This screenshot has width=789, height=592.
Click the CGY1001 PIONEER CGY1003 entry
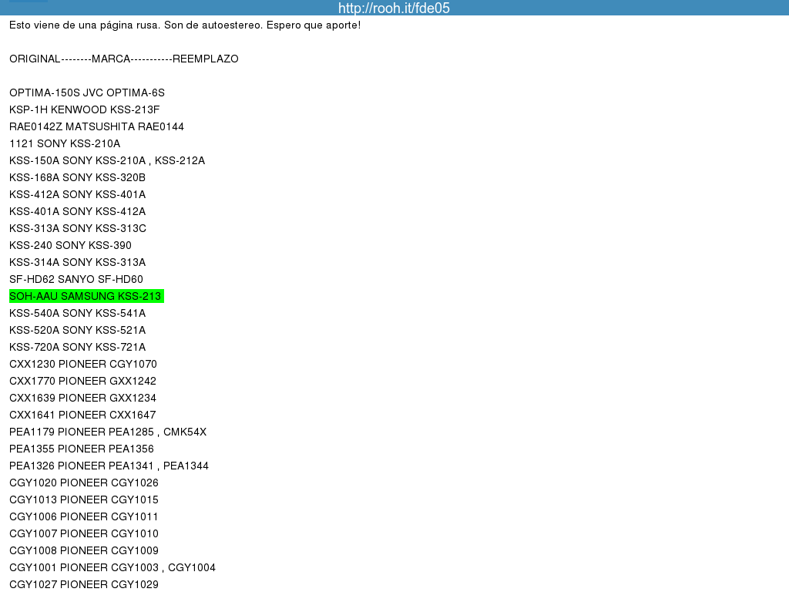pyautogui.click(x=112, y=567)
